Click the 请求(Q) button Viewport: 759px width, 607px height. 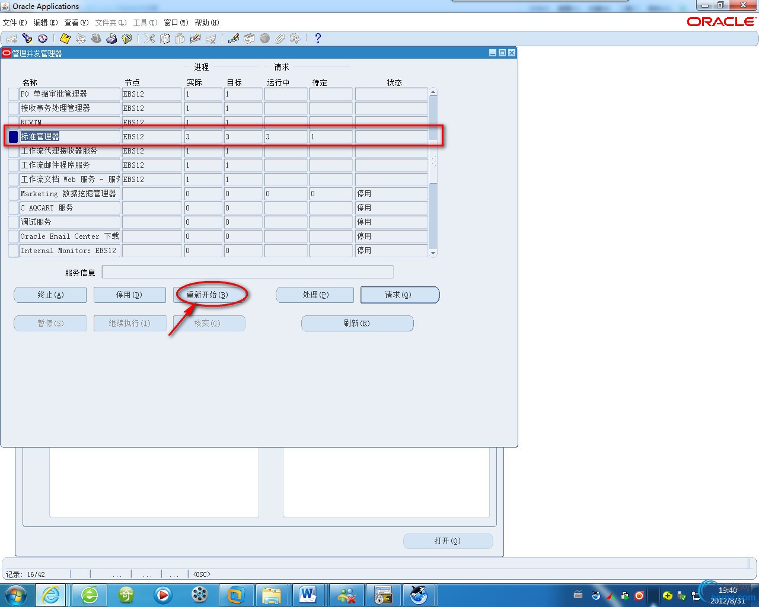pyautogui.click(x=400, y=295)
